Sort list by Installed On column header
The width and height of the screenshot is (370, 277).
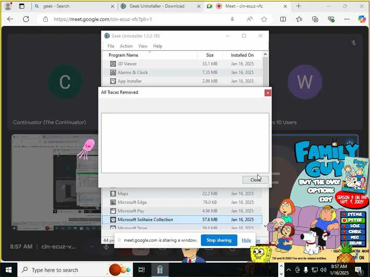(242, 55)
